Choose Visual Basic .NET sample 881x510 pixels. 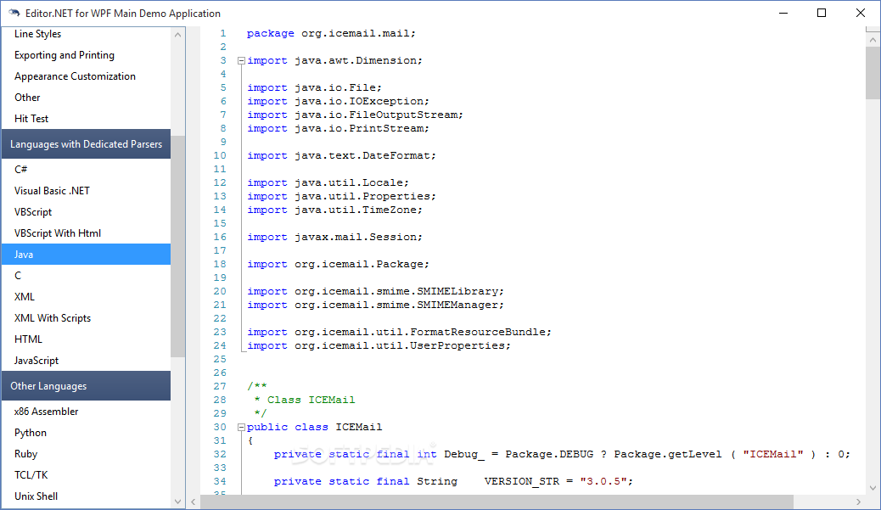[x=86, y=190]
